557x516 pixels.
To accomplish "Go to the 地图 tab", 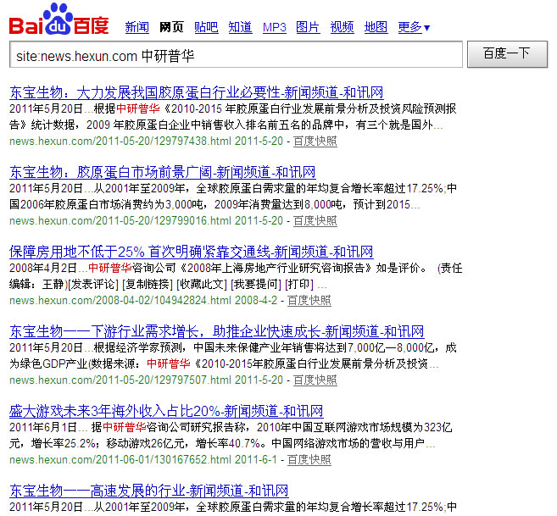I will [x=376, y=27].
